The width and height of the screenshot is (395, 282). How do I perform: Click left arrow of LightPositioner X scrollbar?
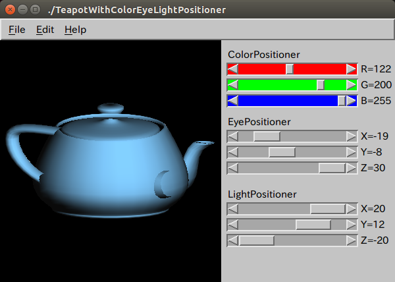[233, 209]
